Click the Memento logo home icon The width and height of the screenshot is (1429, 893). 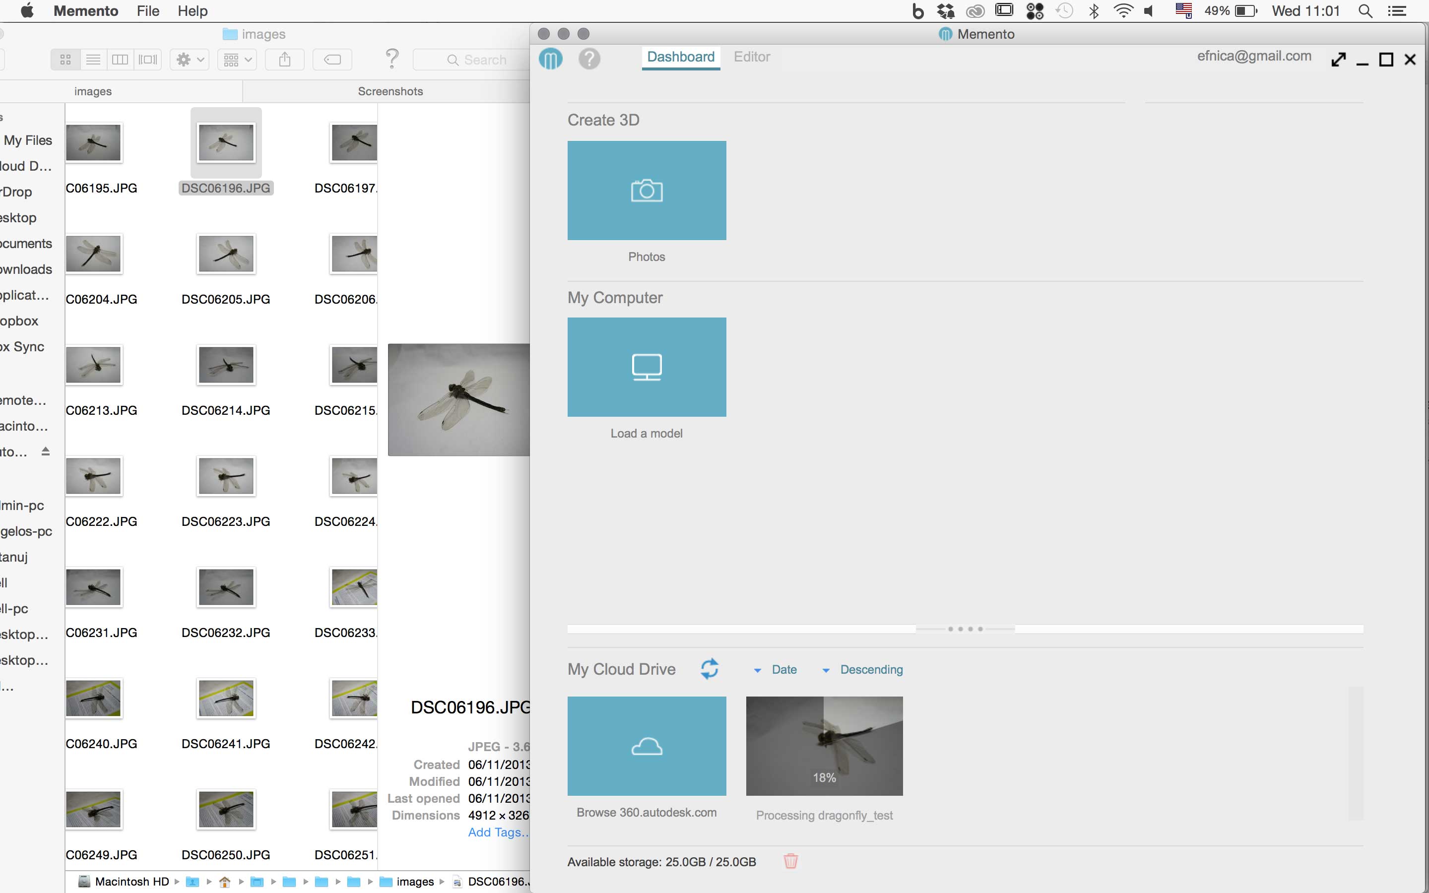tap(550, 59)
